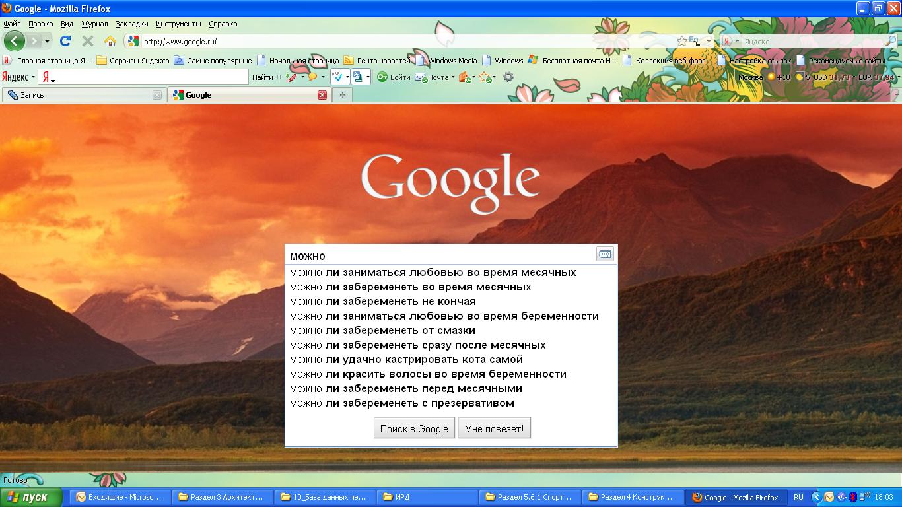Open a new tab with the plus button
This screenshot has width=902, height=507.
(x=342, y=95)
